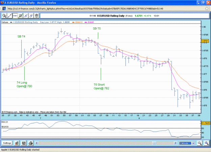Select the zoom magnifier tool in top toolbar
The image size is (211, 152).
point(4,16)
